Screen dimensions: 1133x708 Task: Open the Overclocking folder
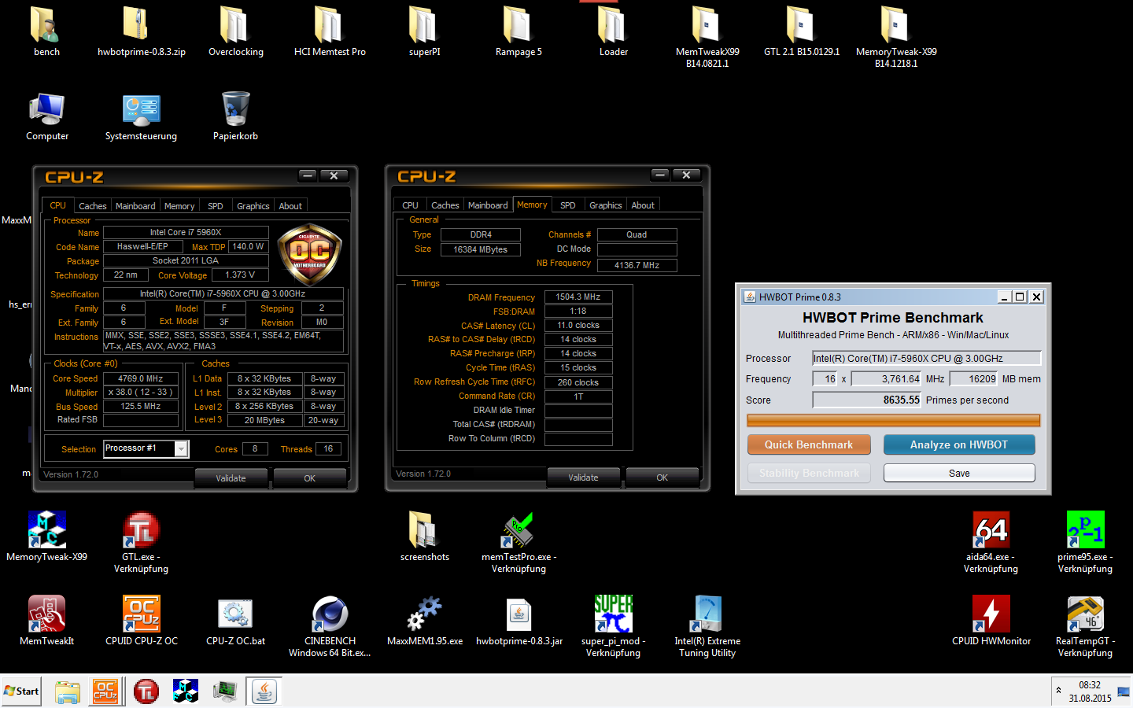coord(236,31)
